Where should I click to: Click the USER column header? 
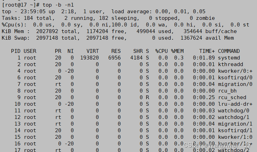[30, 51]
